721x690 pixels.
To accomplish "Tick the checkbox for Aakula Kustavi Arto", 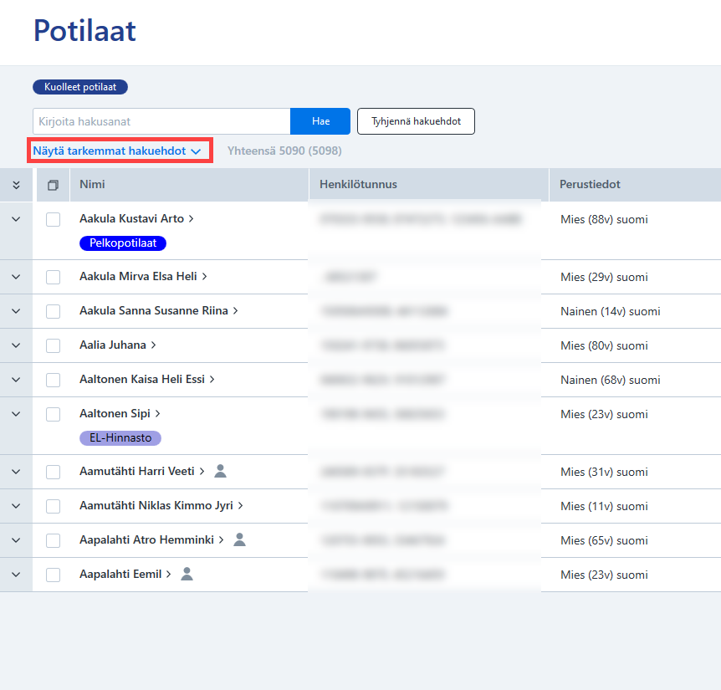I will (x=53, y=219).
